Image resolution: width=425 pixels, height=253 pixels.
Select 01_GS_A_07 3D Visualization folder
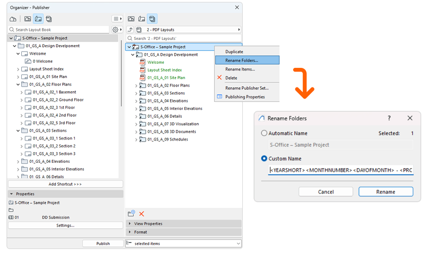pos(173,124)
